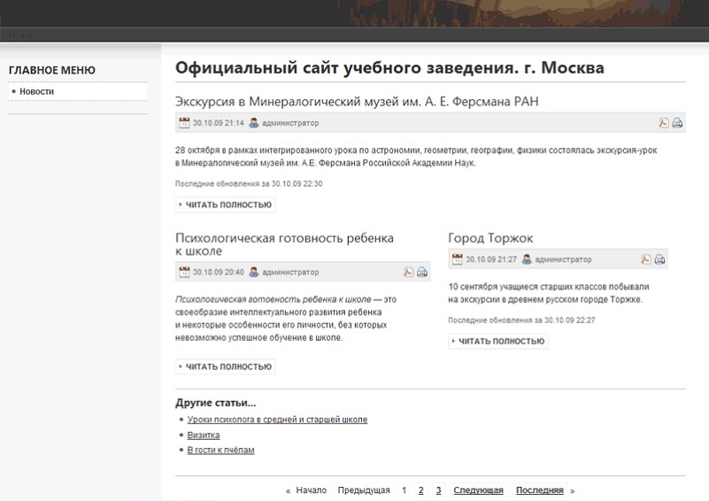
Task: Open the В гости к пчёлам link
Action: (220, 450)
